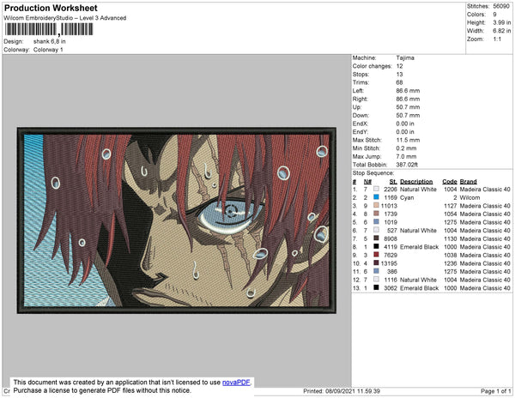The height and width of the screenshot is (398, 515).
Task: Click the Code column header
Action: 449,182
